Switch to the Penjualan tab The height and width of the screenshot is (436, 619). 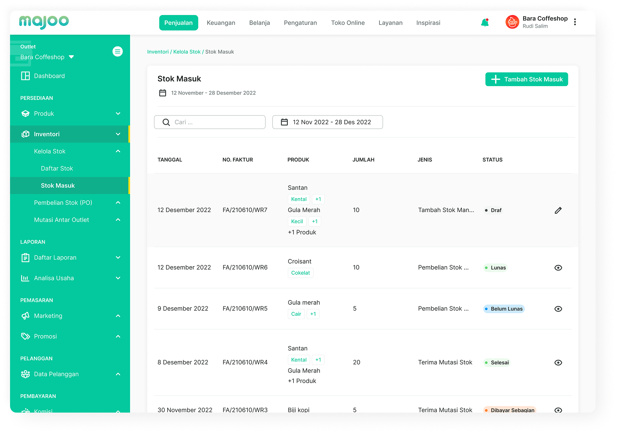pyautogui.click(x=179, y=23)
